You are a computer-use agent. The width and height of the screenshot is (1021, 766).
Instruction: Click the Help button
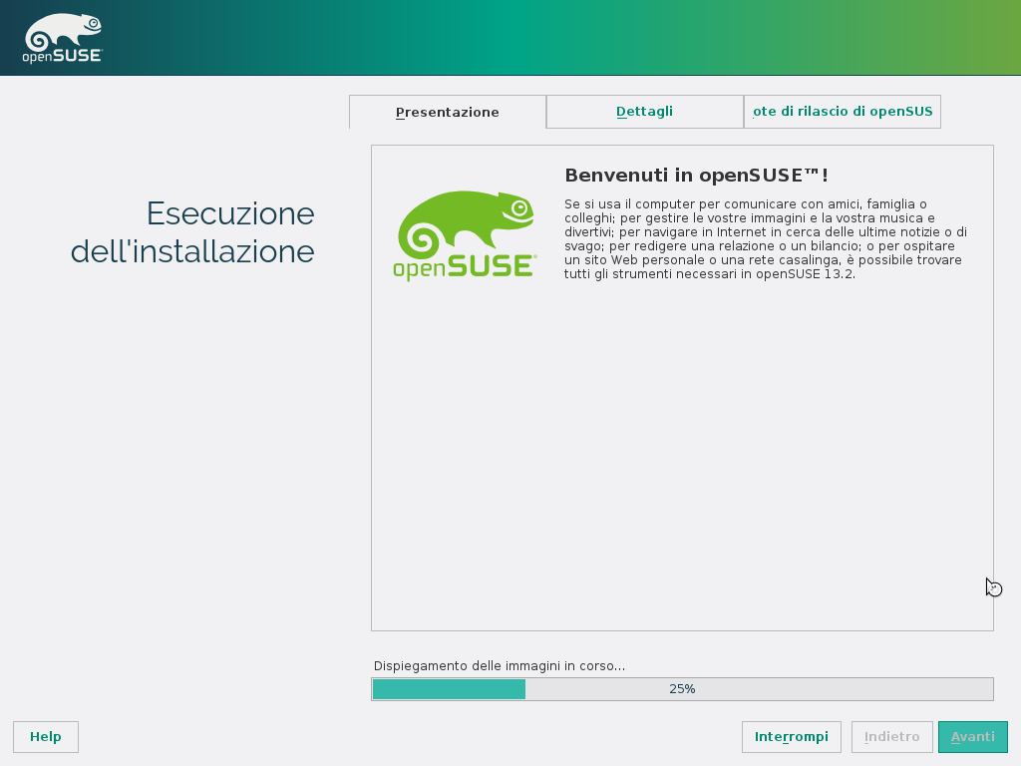click(x=46, y=737)
